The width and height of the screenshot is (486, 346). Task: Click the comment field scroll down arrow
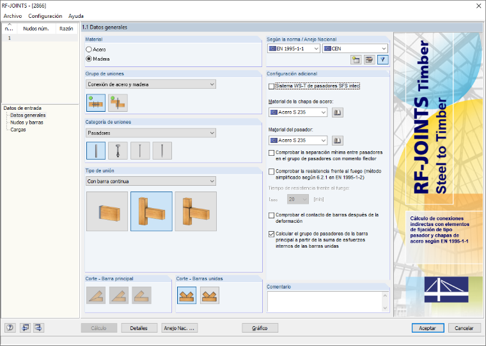(385, 308)
